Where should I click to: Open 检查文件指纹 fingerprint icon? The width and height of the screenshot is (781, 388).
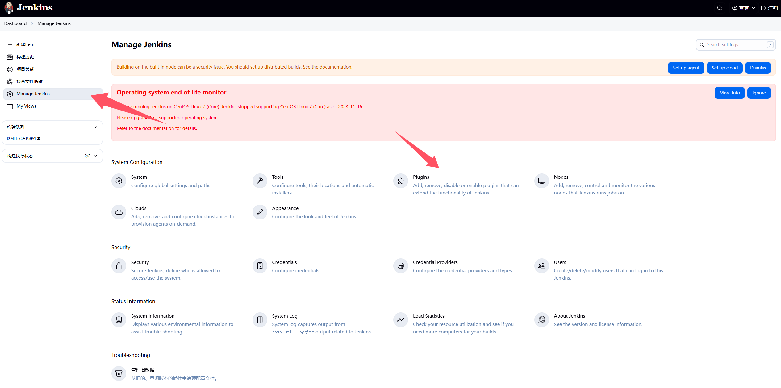click(x=10, y=82)
